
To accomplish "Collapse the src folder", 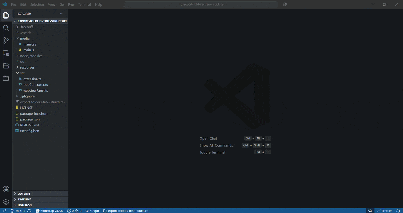I will (x=40, y=73).
